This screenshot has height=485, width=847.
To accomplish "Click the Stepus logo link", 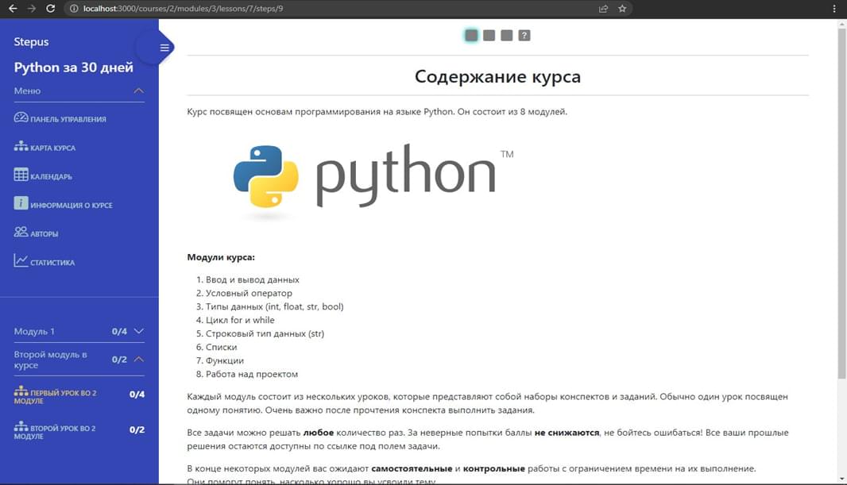I will pyautogui.click(x=31, y=42).
